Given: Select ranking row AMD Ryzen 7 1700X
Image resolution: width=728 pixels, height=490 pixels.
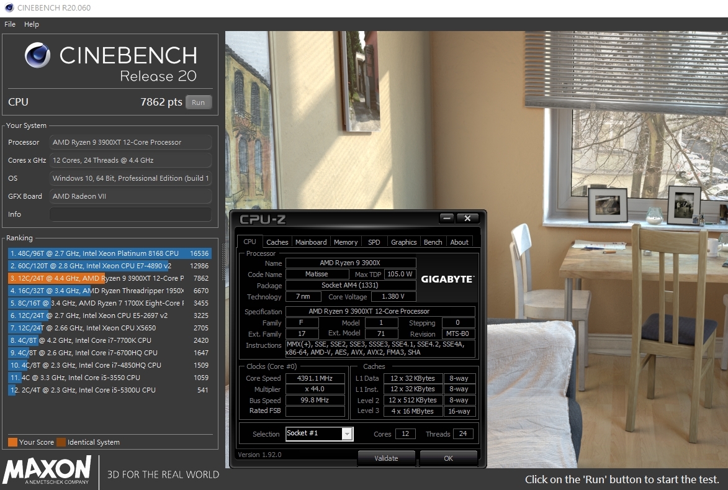Looking at the screenshot, I should (x=110, y=303).
